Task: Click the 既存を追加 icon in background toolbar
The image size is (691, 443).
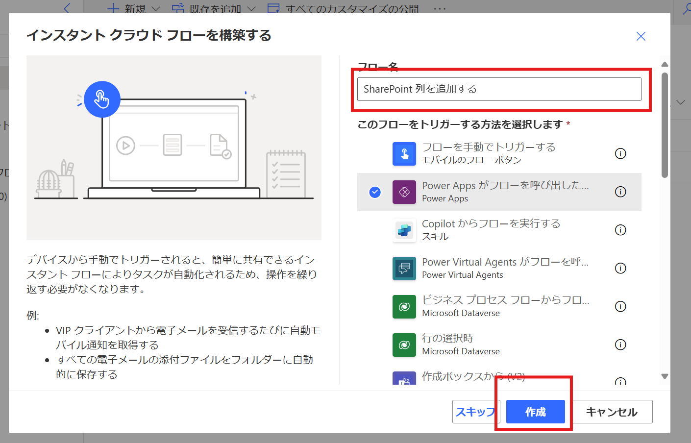Action: pyautogui.click(x=177, y=8)
